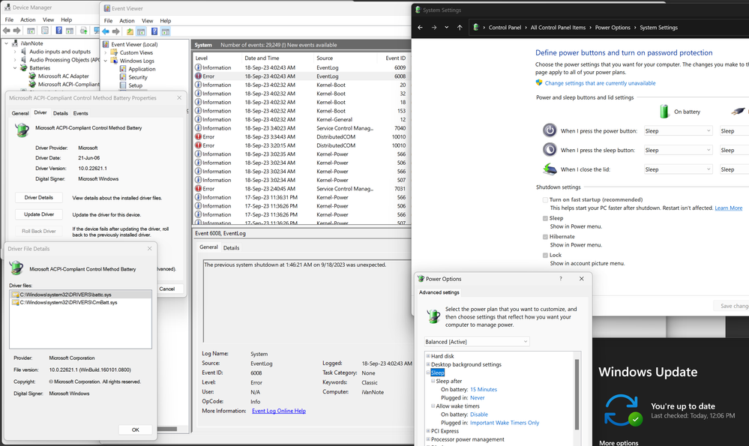Click 15 Minutes sleep after On battery value
Image resolution: width=749 pixels, height=446 pixels.
click(x=484, y=390)
